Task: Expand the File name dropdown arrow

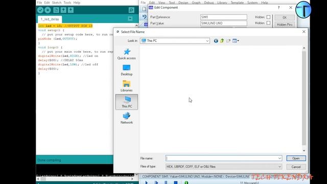Action: (279, 158)
